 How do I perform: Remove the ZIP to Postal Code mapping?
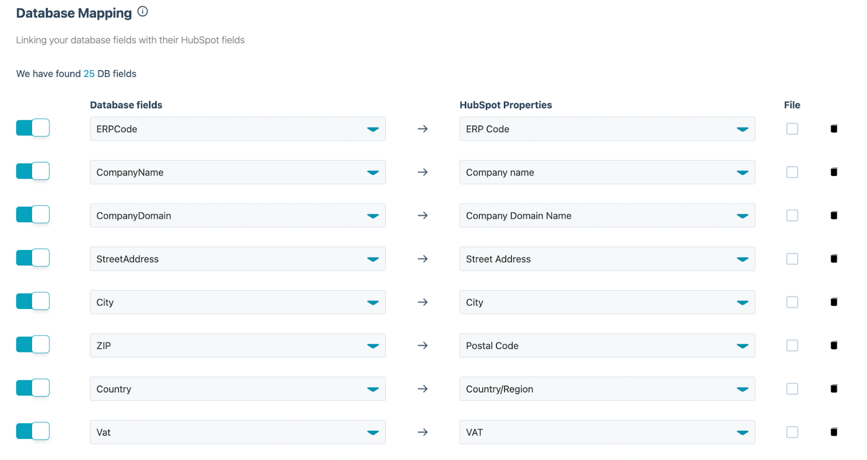pos(834,345)
